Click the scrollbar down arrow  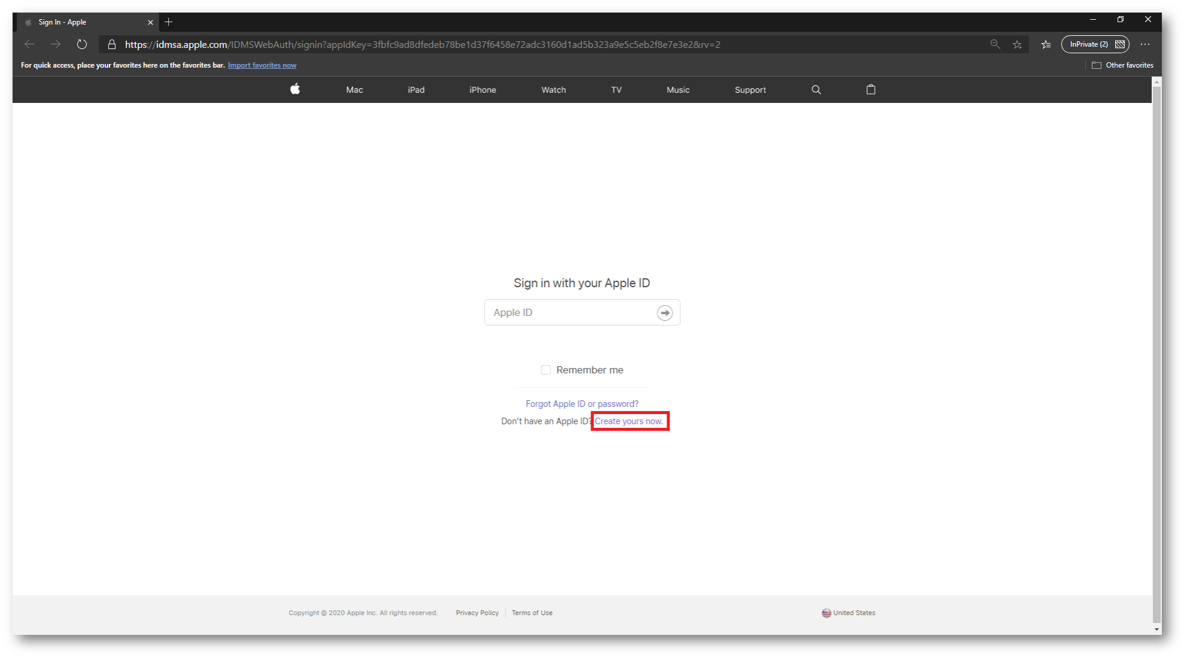click(1156, 629)
